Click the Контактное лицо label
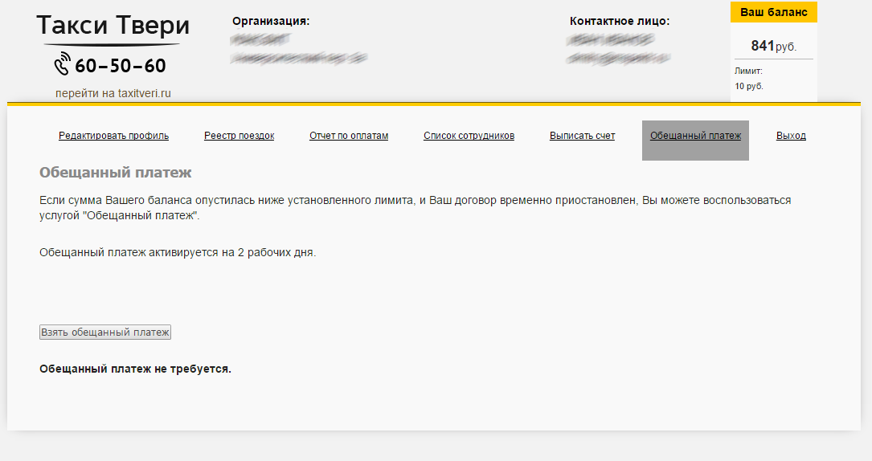Screen dimensions: 872x461 pos(619,21)
